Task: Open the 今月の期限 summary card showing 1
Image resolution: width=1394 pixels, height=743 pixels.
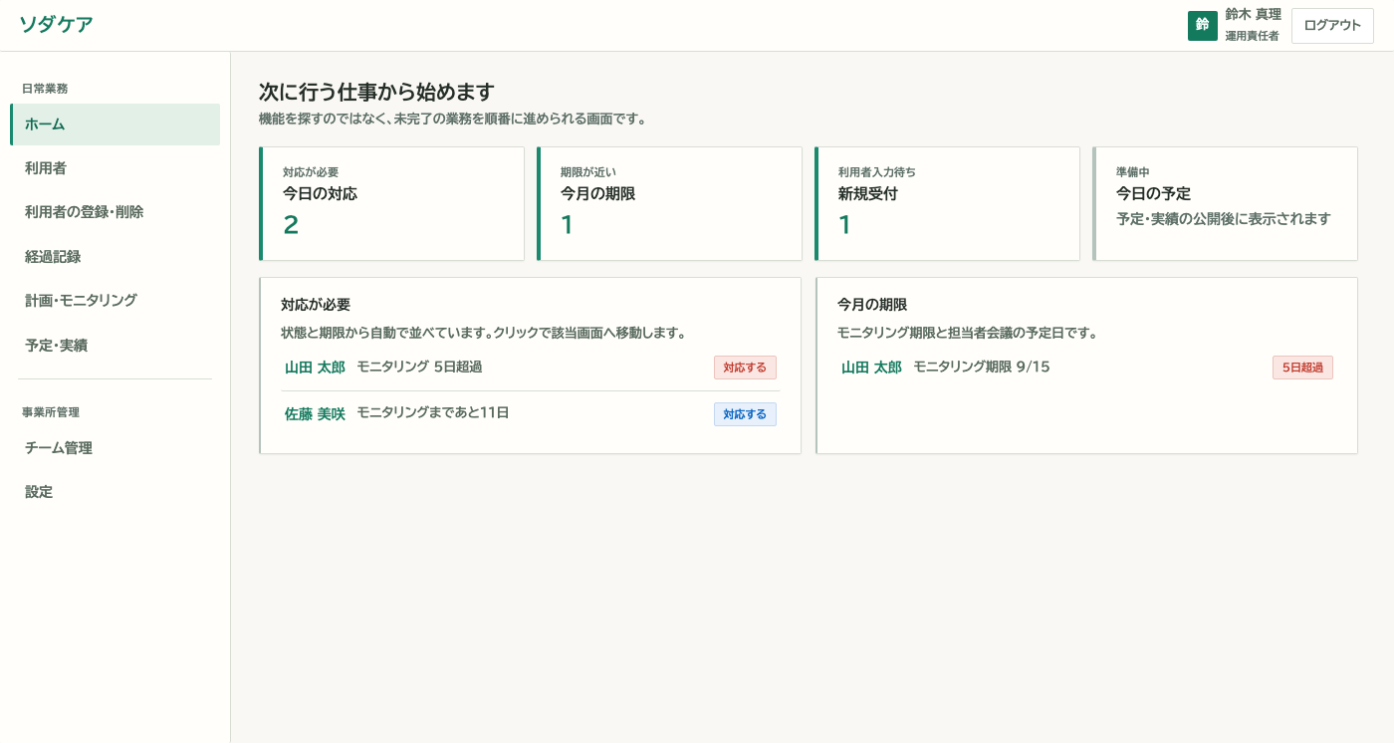Action: pyautogui.click(x=669, y=204)
